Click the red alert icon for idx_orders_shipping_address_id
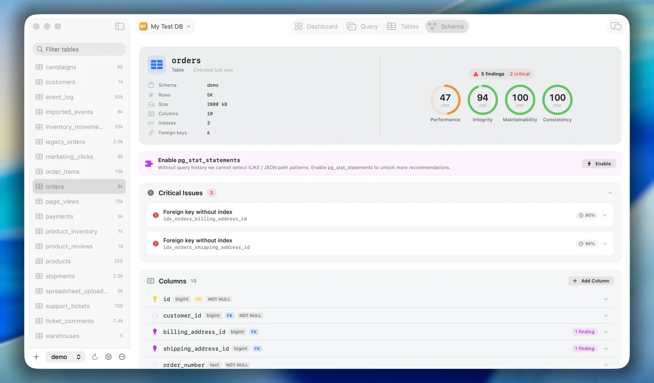Screen dimensions: 654x383 pyautogui.click(x=156, y=243)
